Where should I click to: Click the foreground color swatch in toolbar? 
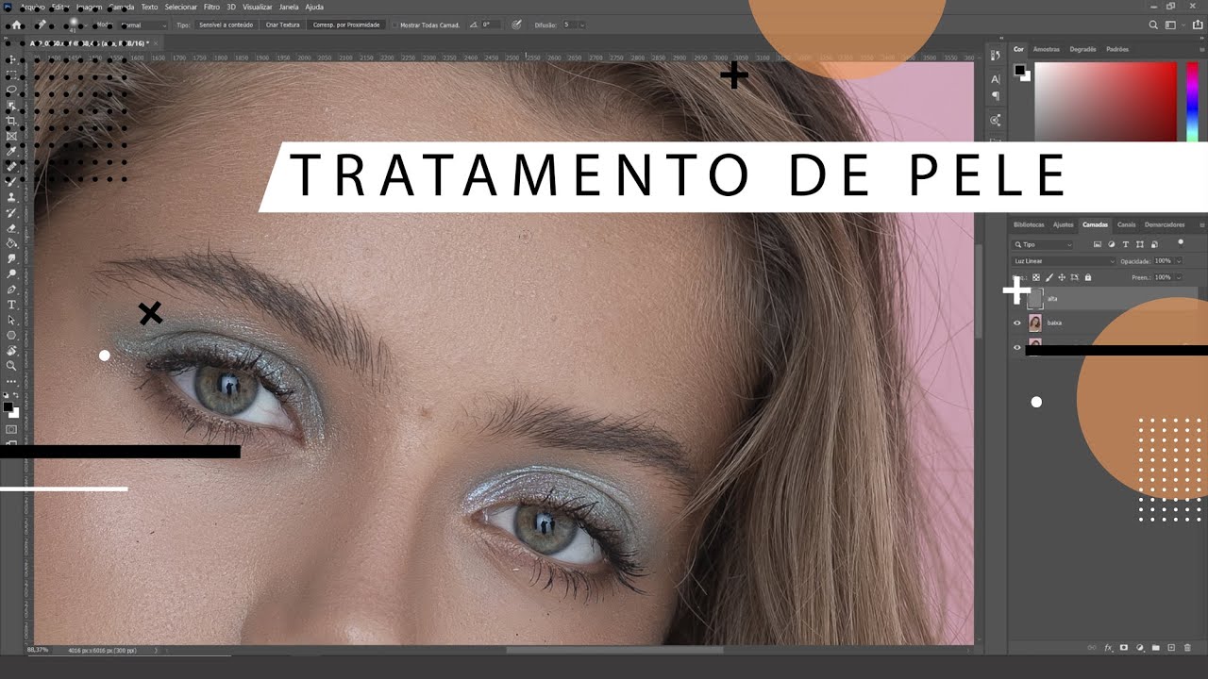pos(8,406)
